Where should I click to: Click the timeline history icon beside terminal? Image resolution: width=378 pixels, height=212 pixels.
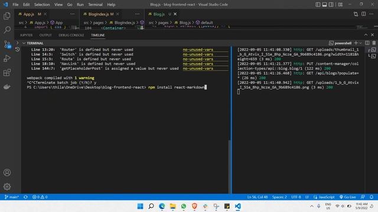pos(17,49)
